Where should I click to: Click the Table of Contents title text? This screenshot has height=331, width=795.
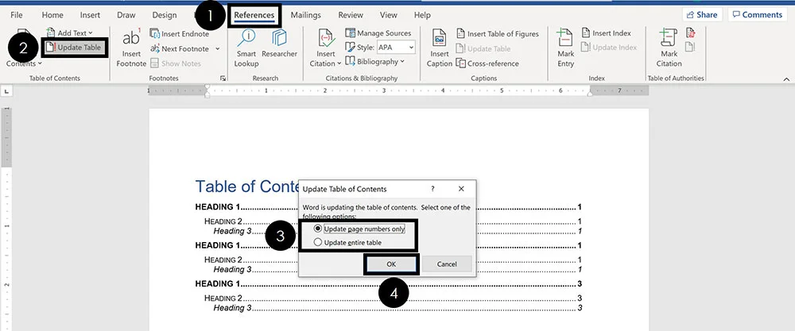click(247, 187)
